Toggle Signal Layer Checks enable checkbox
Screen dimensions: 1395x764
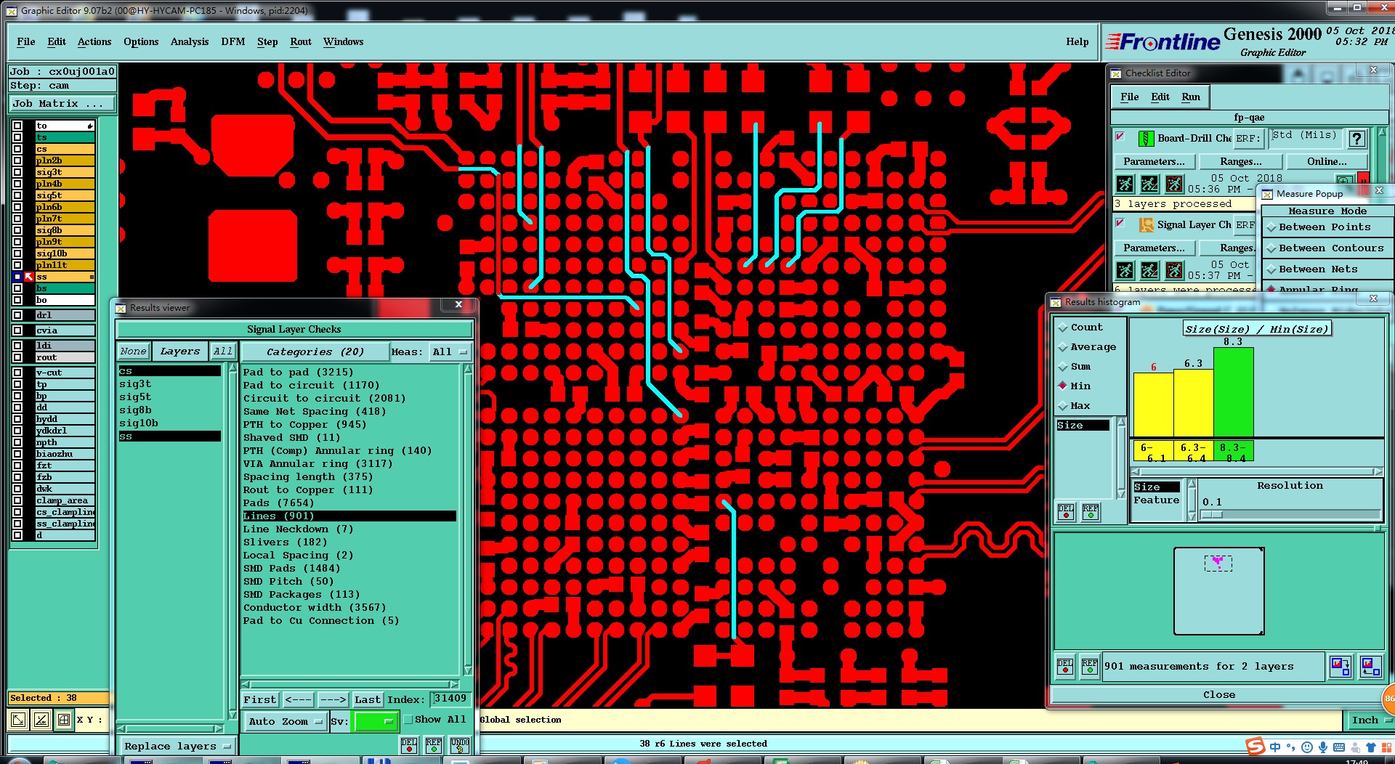[1120, 223]
